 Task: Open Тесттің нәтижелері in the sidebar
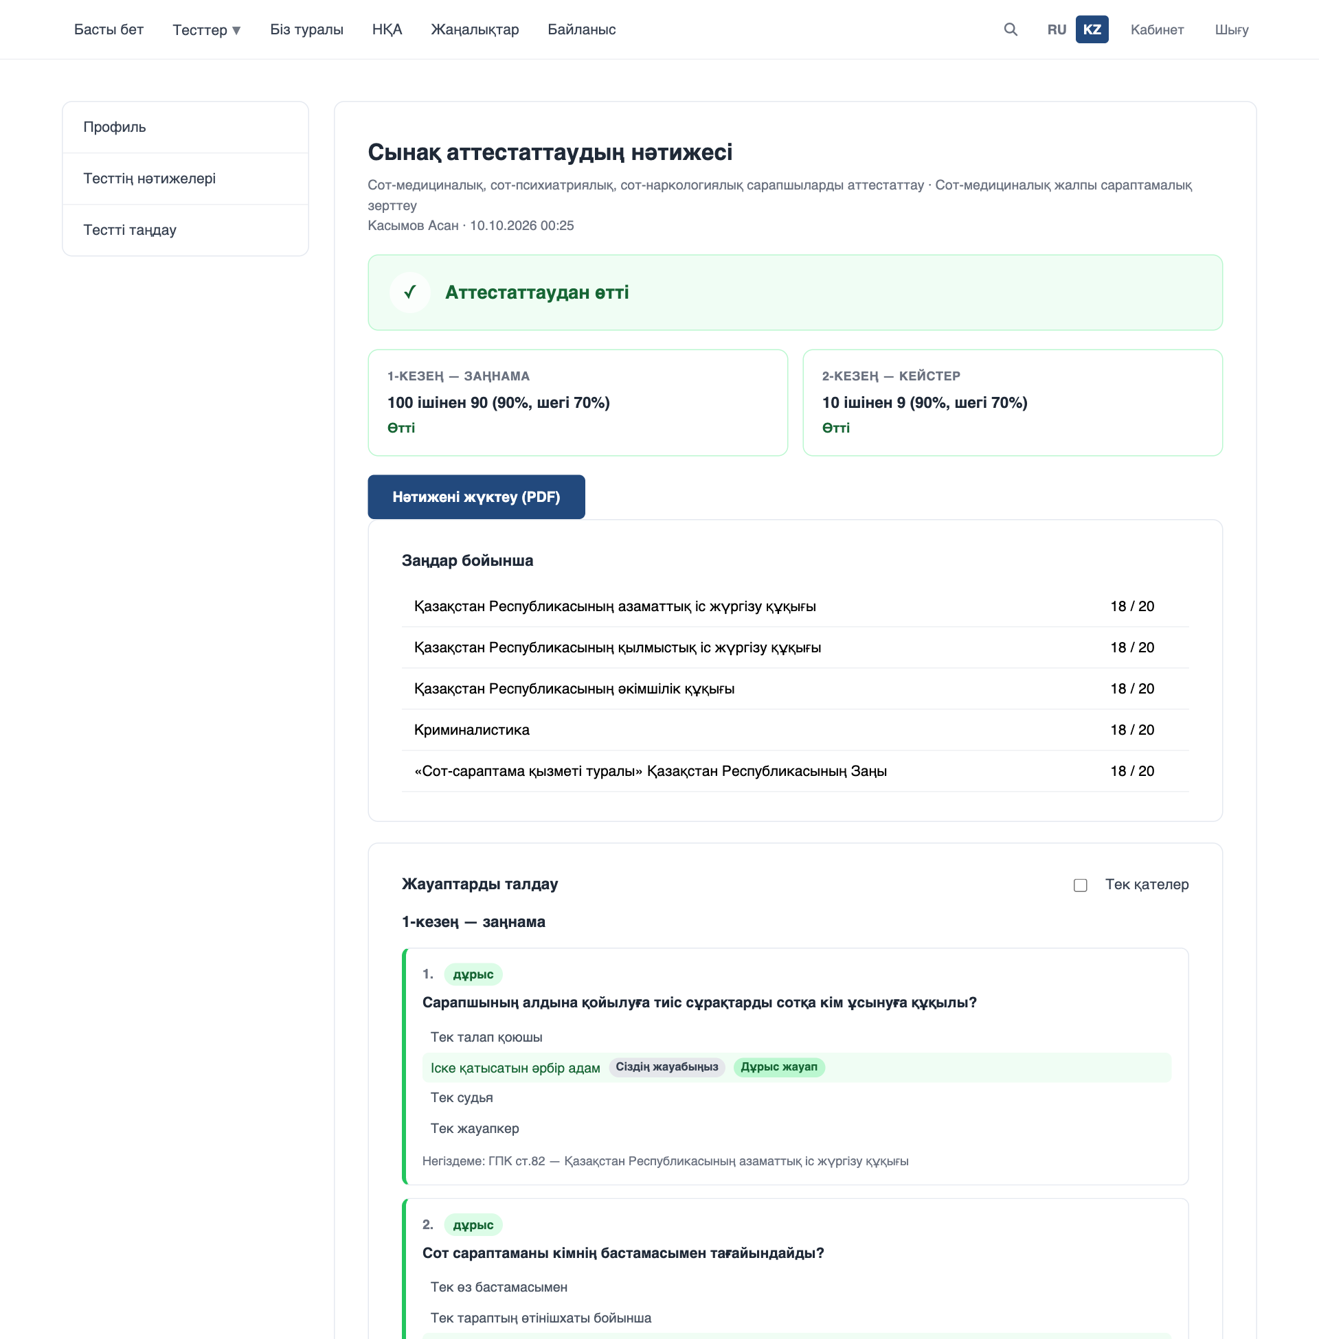pos(185,179)
